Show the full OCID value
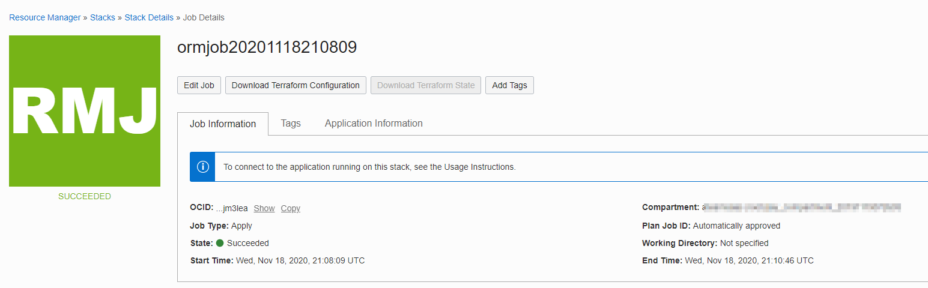Screen dimensions: 928x288 (264, 208)
